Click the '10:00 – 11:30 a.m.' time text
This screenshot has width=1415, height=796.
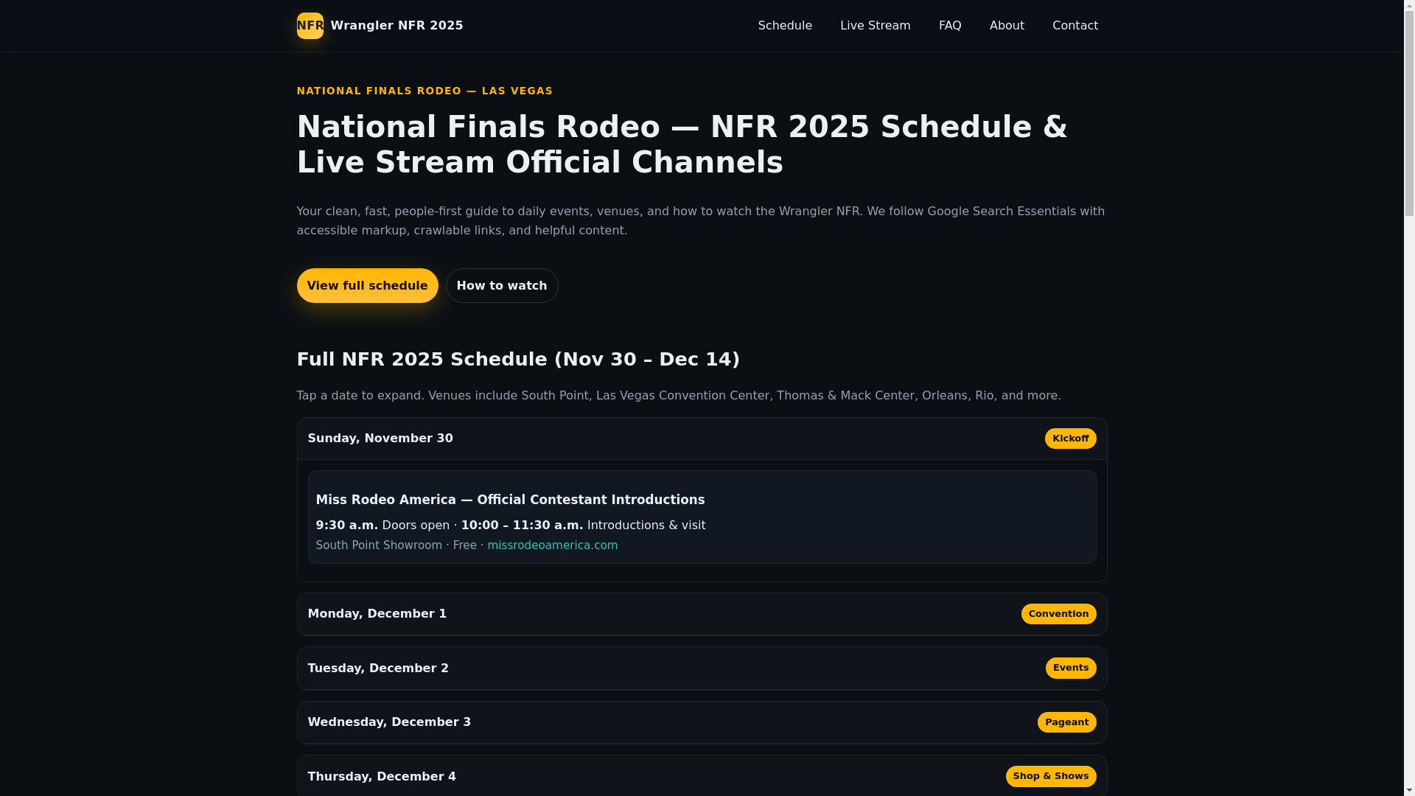522,526
